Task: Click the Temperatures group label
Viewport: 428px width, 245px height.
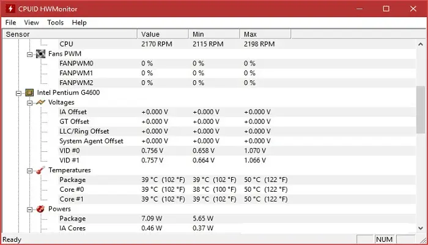Action: pos(69,170)
